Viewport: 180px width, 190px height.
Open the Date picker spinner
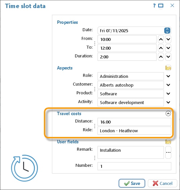point(167,31)
